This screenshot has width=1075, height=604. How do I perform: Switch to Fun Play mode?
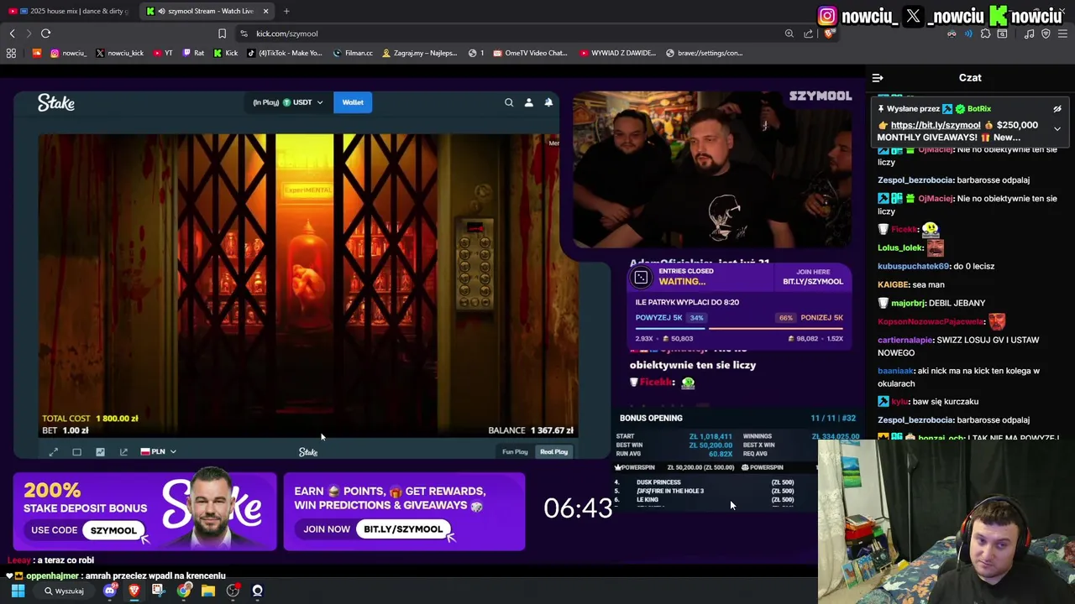515,452
